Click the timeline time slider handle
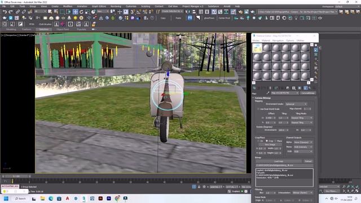 click(16, 176)
